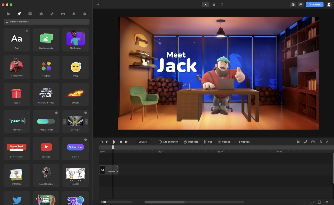Screen dimensions: 334x205
Task: Select the hand pan tool
Action: [x=214, y=5]
